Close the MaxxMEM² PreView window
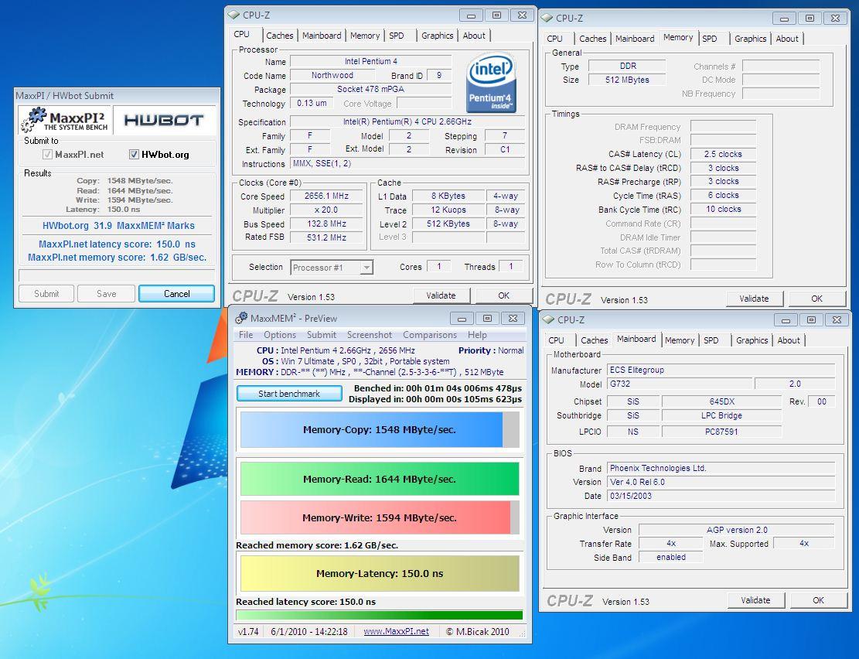The width and height of the screenshot is (859, 659). pos(513,319)
